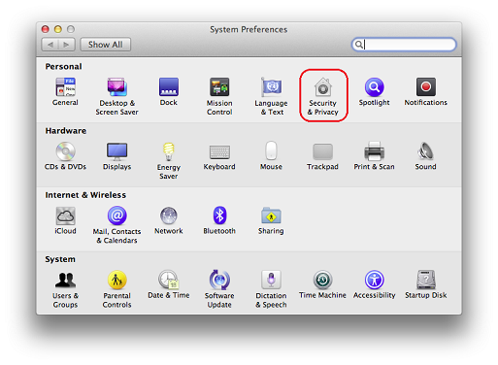Go forward with the right arrow button
Image resolution: width=498 pixels, height=365 pixels.
point(67,45)
